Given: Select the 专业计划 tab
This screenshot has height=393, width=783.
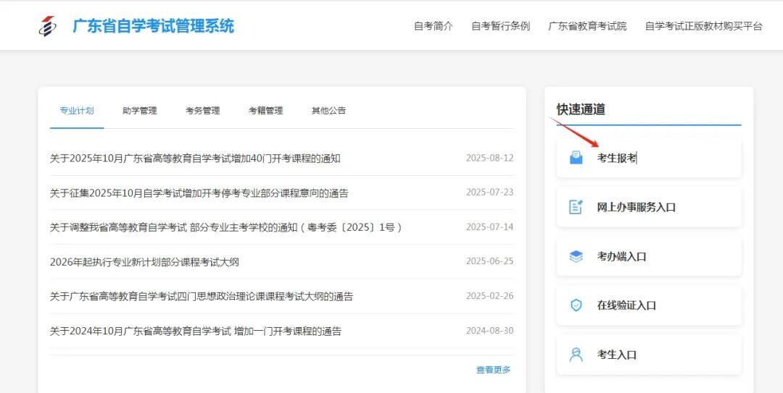Looking at the screenshot, I should tap(77, 111).
